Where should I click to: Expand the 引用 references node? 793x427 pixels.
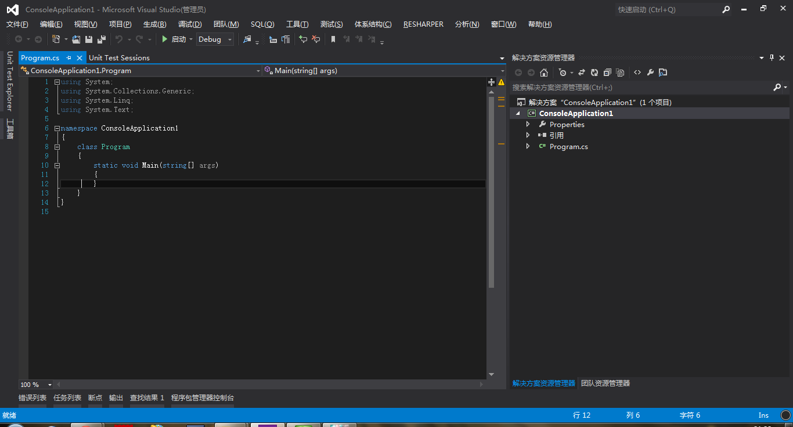tap(528, 135)
